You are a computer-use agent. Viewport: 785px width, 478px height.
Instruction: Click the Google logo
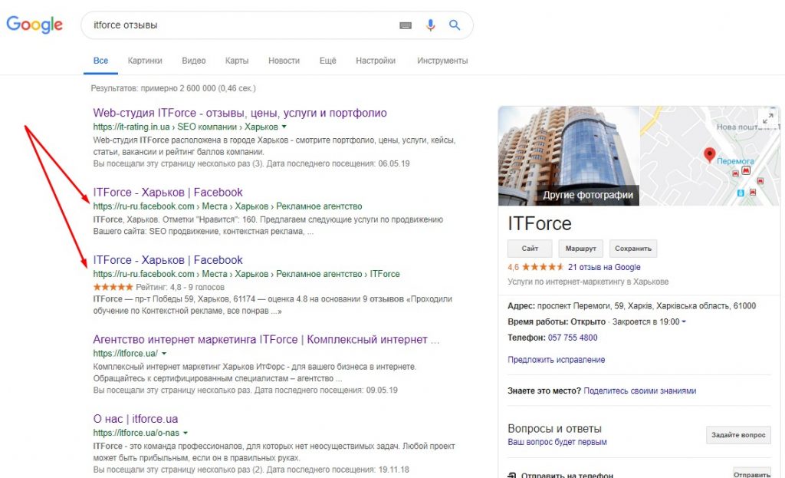pyautogui.click(x=34, y=25)
